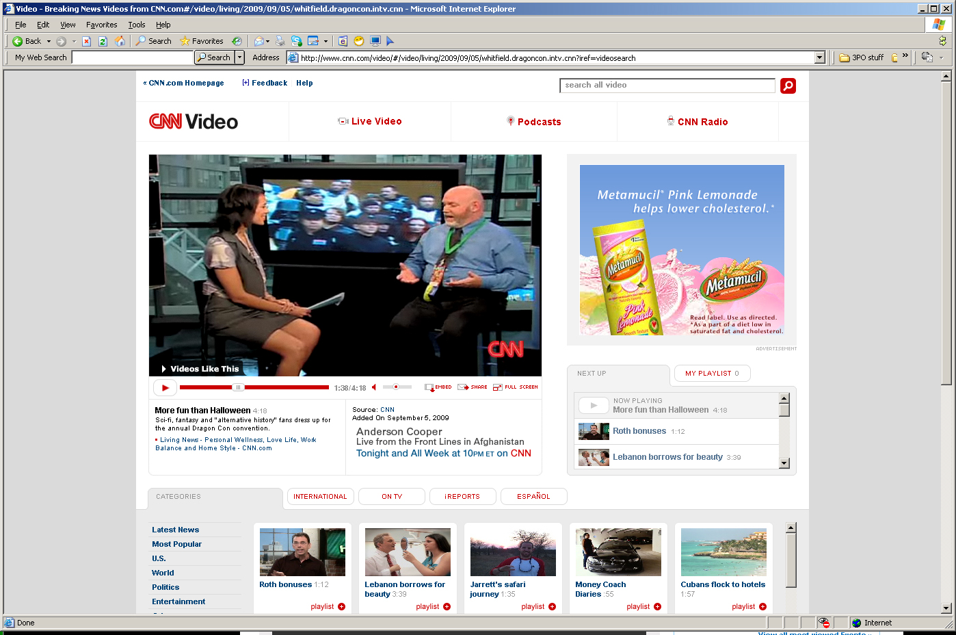
Task: Go back using the Back arrow button
Action: [x=27, y=41]
